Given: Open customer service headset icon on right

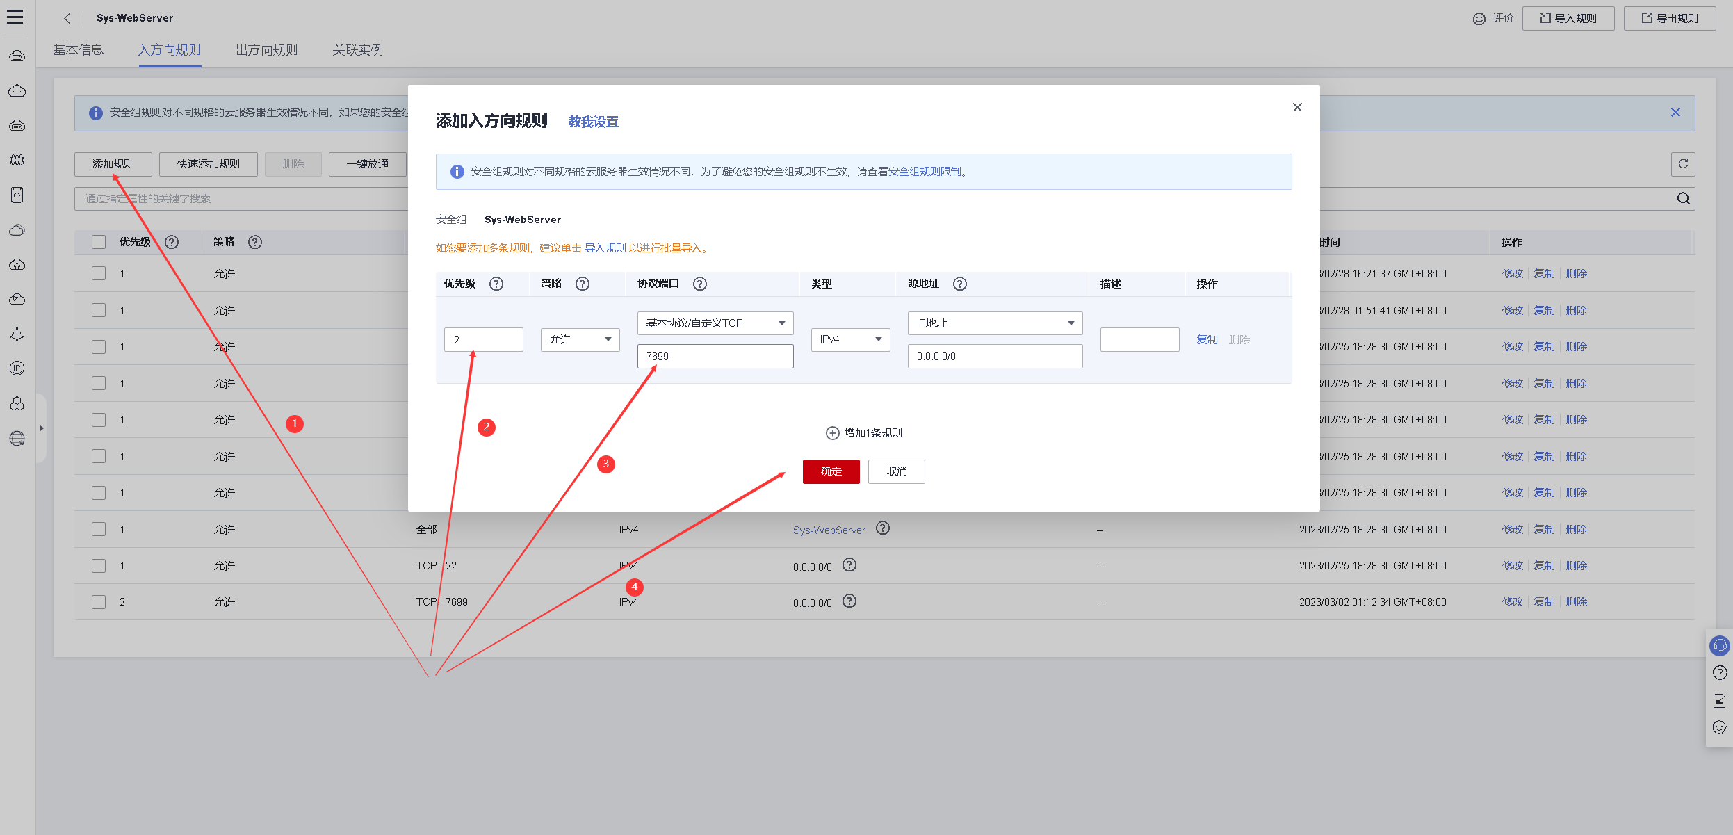Looking at the screenshot, I should click(1719, 646).
